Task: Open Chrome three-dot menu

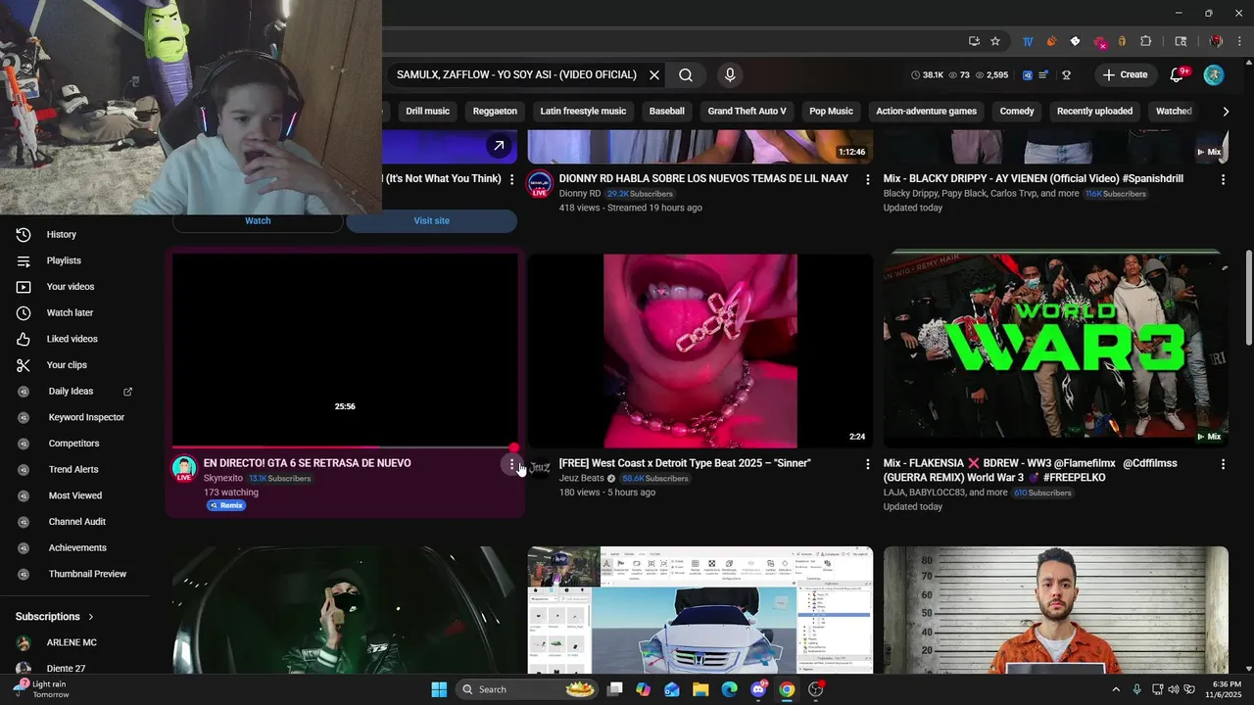Action: pyautogui.click(x=1239, y=41)
